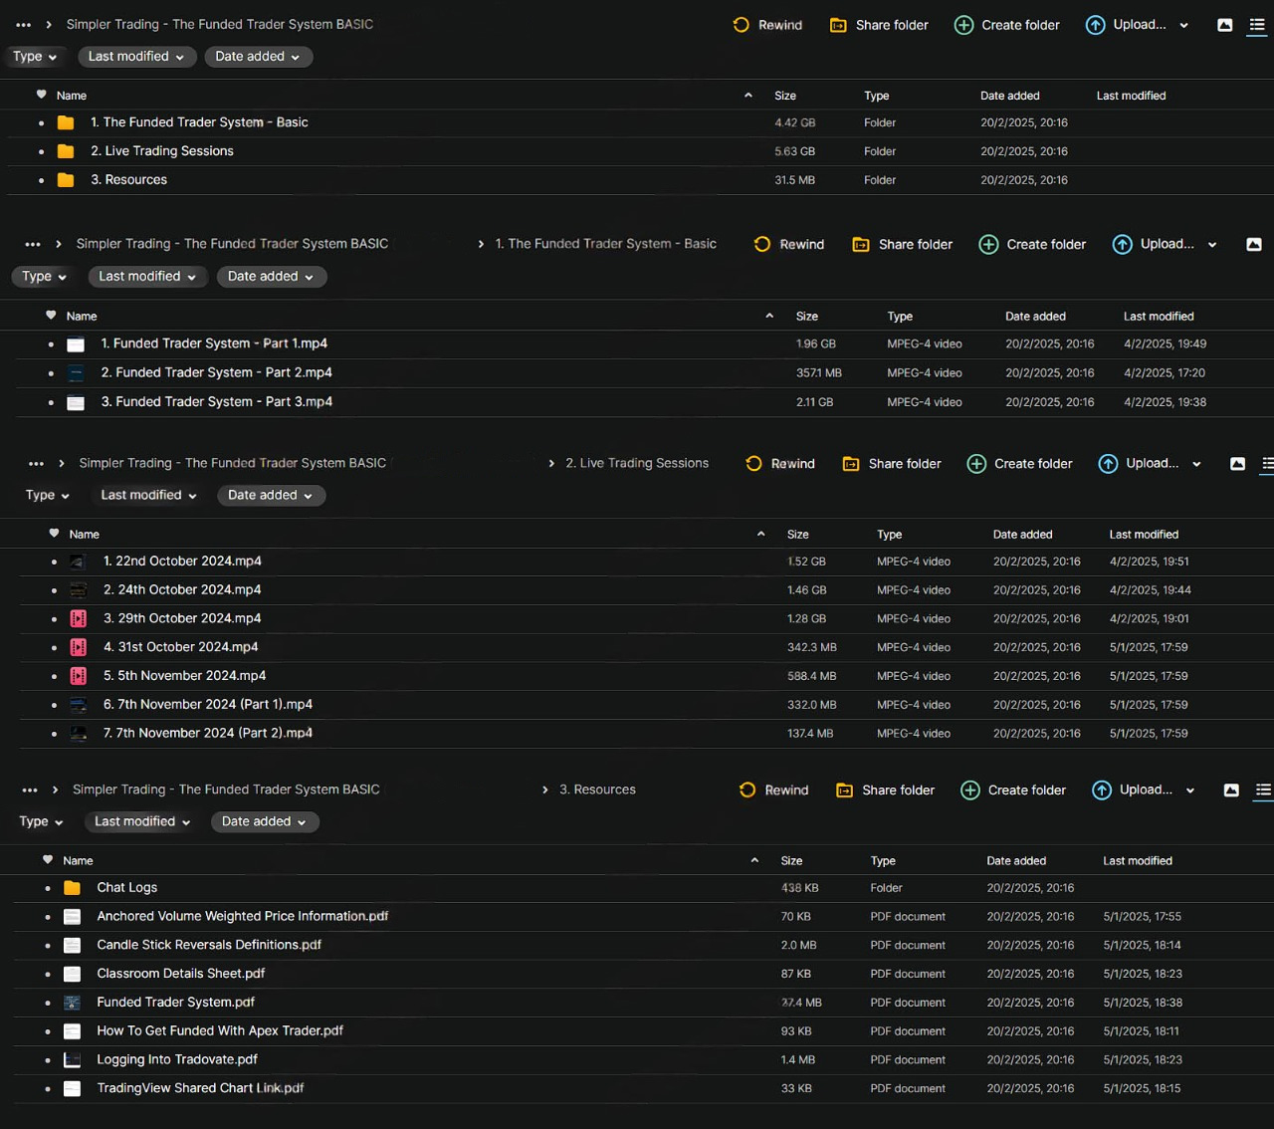Viewport: 1274px width, 1129px height.
Task: Open the 2. Live Trading Sessions folder row
Action: pyautogui.click(x=637, y=151)
